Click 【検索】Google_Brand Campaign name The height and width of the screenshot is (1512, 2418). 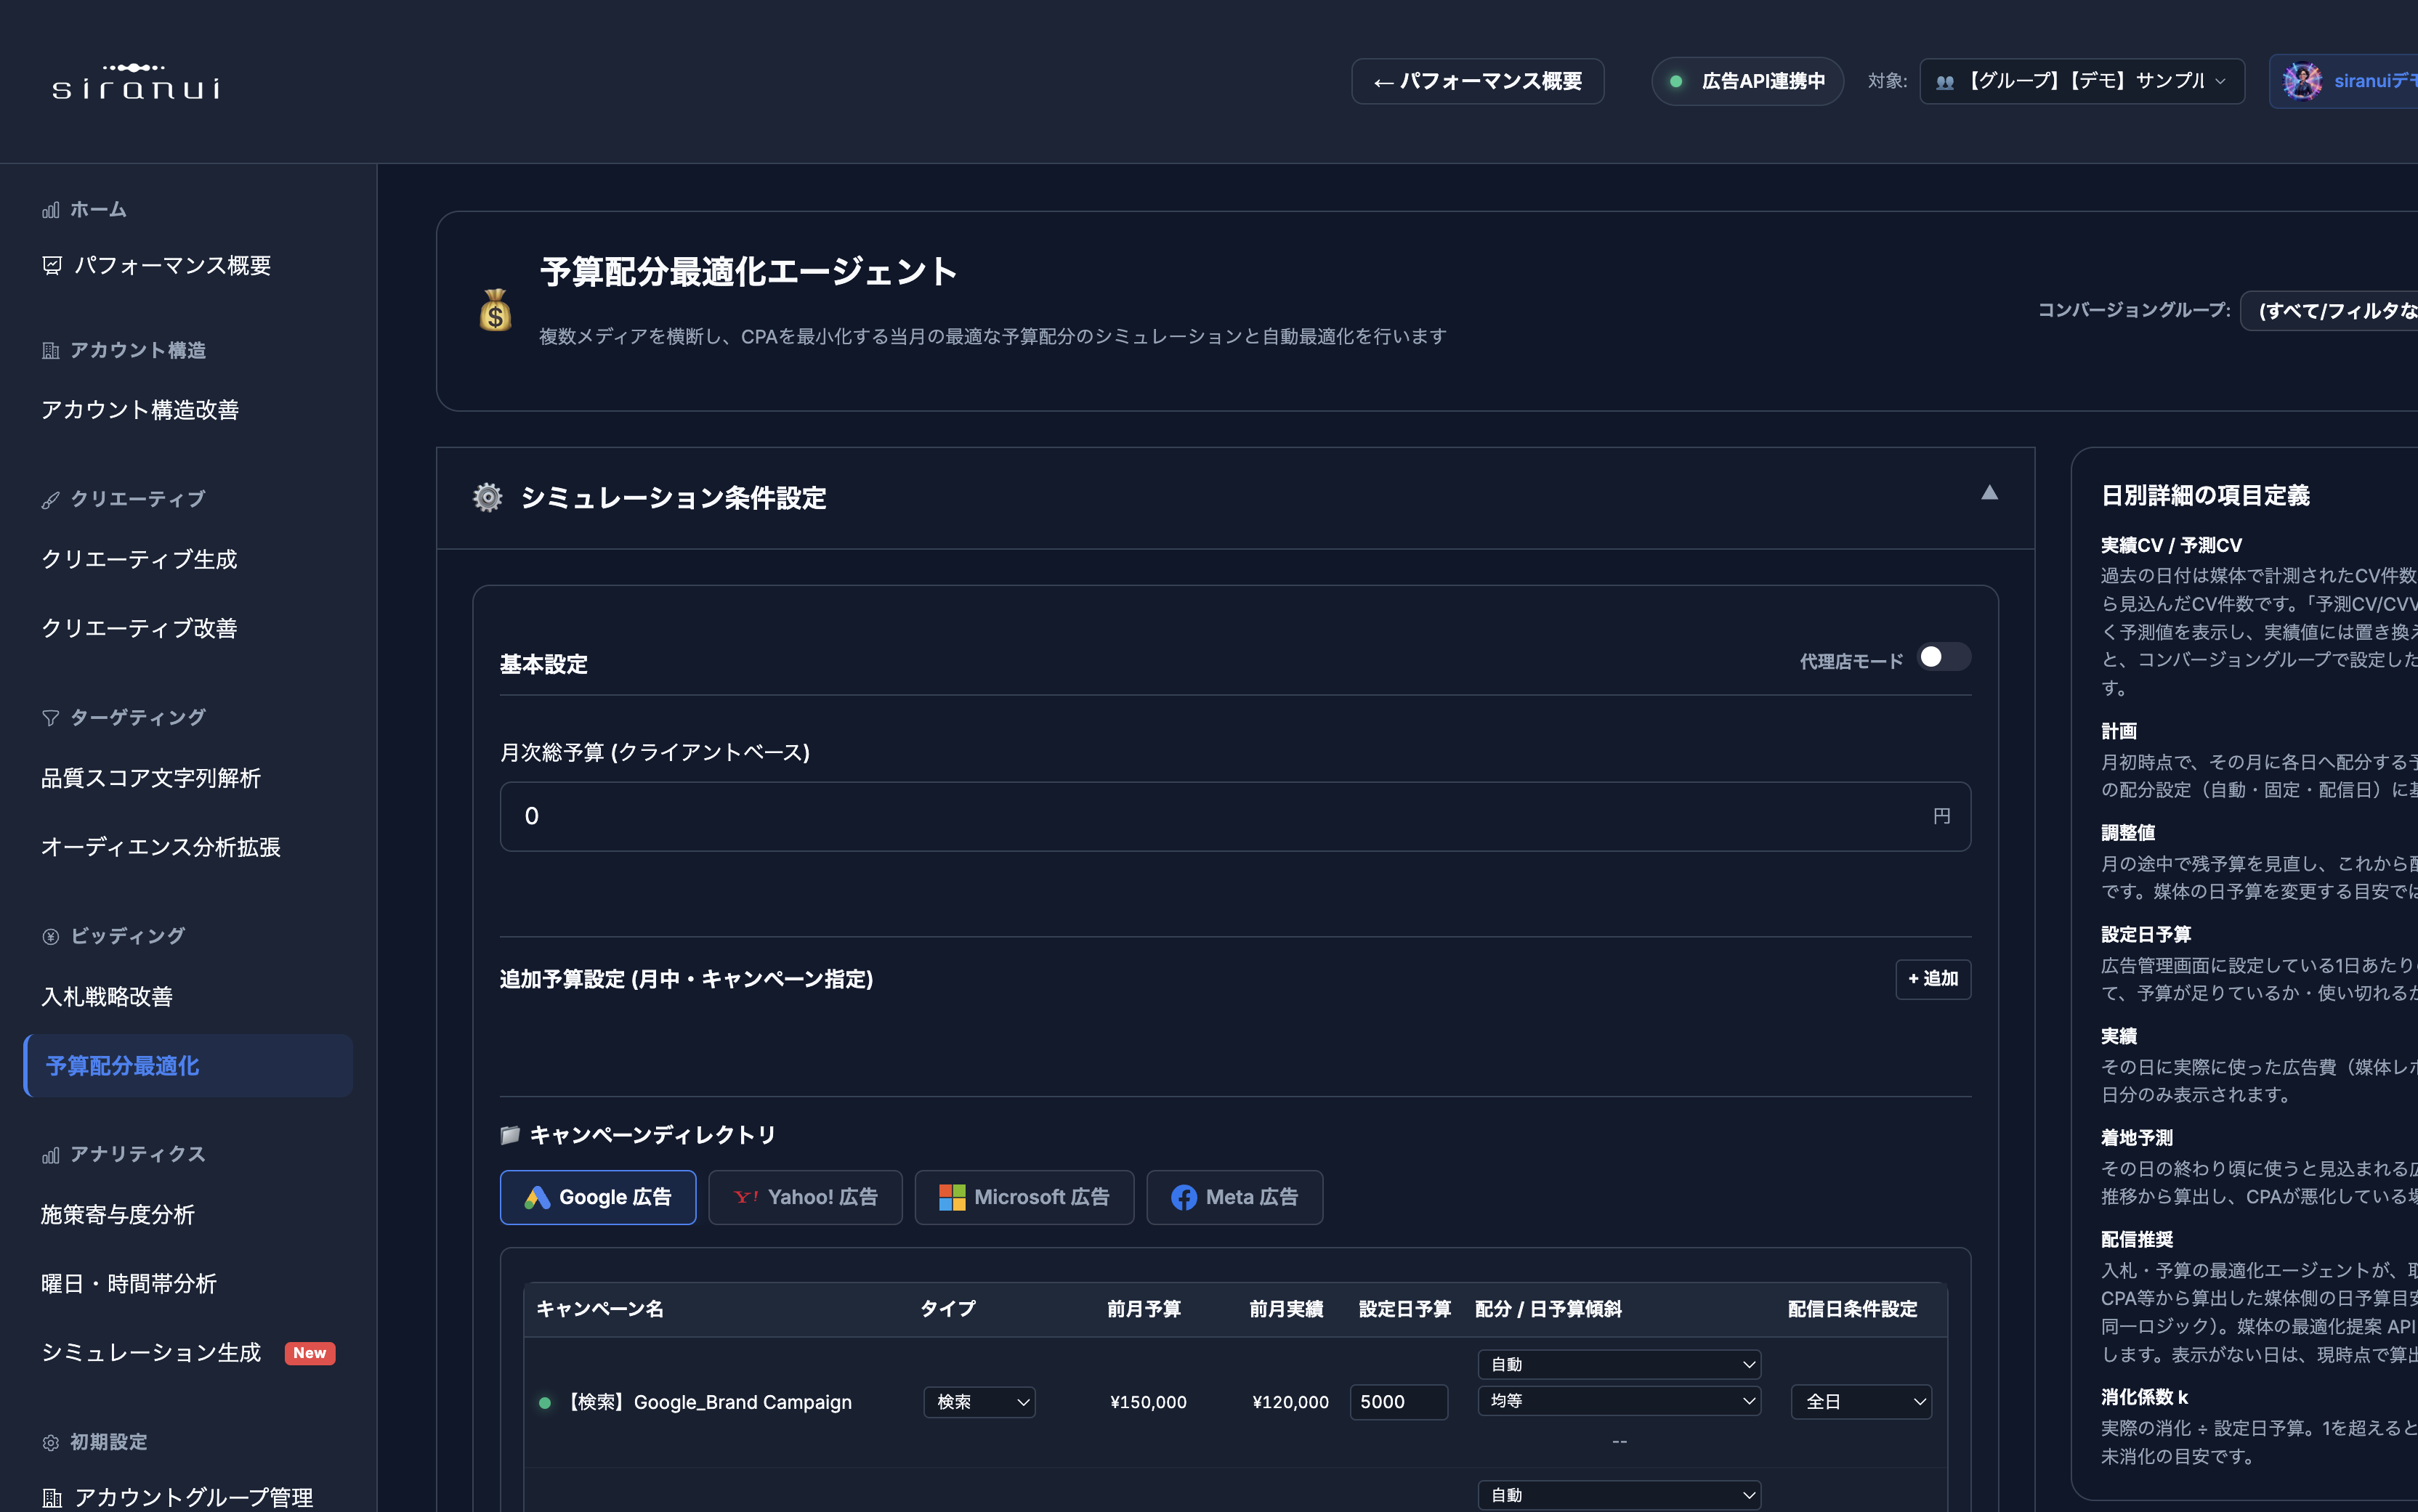point(707,1402)
